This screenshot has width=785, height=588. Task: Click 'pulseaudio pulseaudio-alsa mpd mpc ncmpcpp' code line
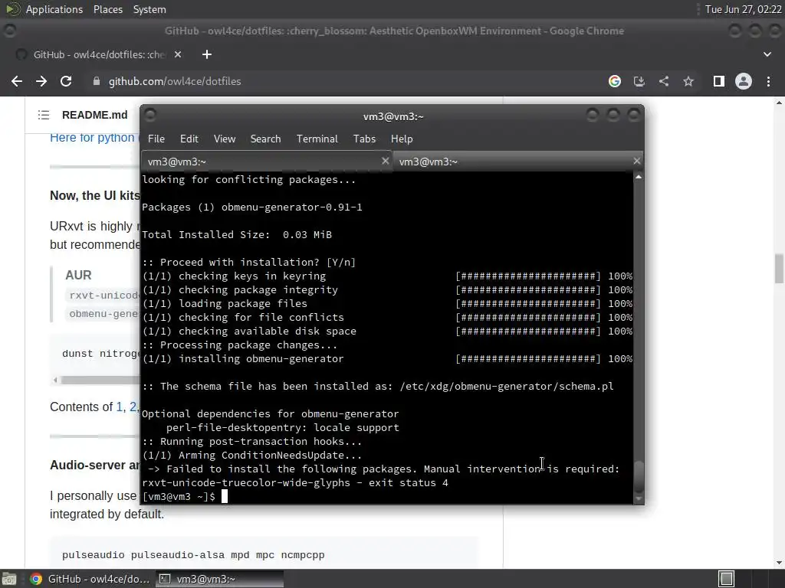193,555
